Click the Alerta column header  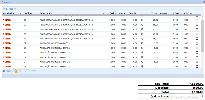[x=163, y=13]
